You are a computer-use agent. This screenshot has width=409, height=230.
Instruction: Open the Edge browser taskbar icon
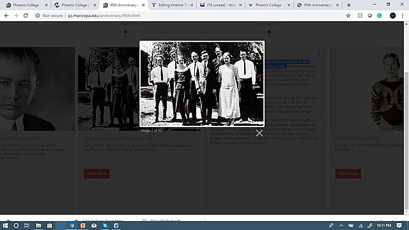61,226
